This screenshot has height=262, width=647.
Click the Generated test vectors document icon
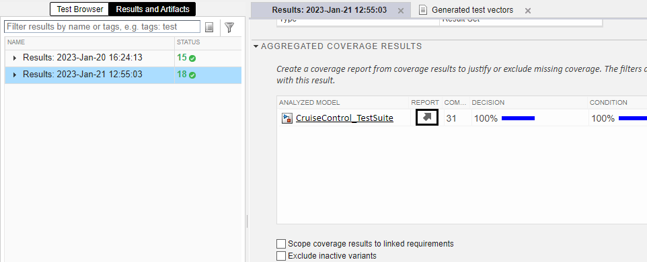coord(422,10)
